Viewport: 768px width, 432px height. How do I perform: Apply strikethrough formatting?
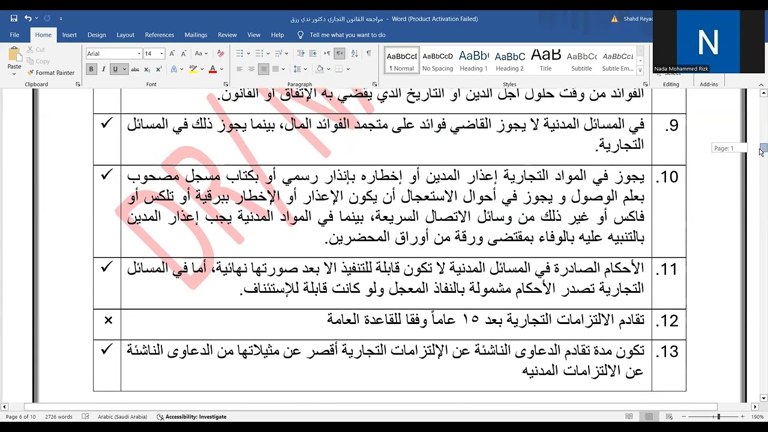coord(135,69)
